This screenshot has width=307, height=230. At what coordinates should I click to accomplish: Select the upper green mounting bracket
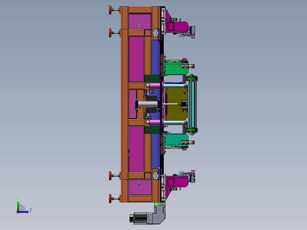(176, 68)
